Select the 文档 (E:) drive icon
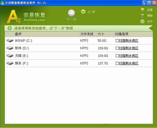Screen dimensions: 157x128 10,55
